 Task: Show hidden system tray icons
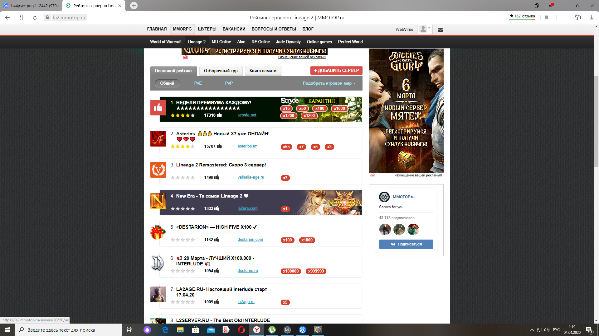[x=532, y=330]
